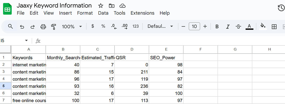The image size is (285, 104).
Task: Select row 5 header
Action: pyautogui.click(x=5, y=86)
